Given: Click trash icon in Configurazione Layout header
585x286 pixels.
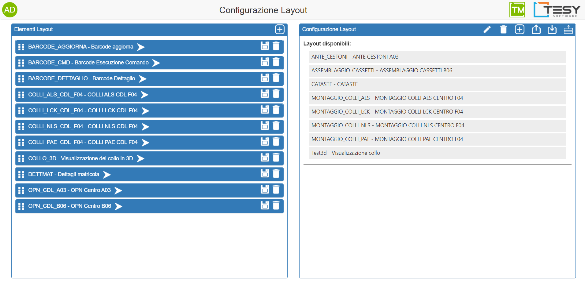Looking at the screenshot, I should pyautogui.click(x=503, y=29).
